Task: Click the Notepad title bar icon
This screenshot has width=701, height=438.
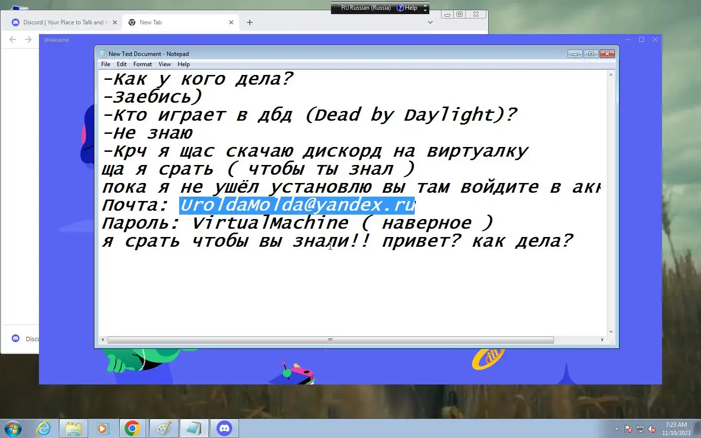Action: pyautogui.click(x=103, y=54)
